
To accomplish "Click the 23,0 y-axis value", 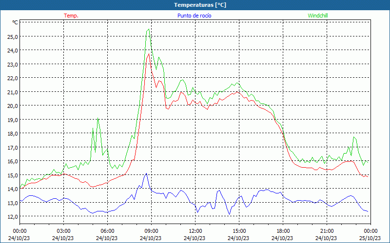I will [13, 64].
